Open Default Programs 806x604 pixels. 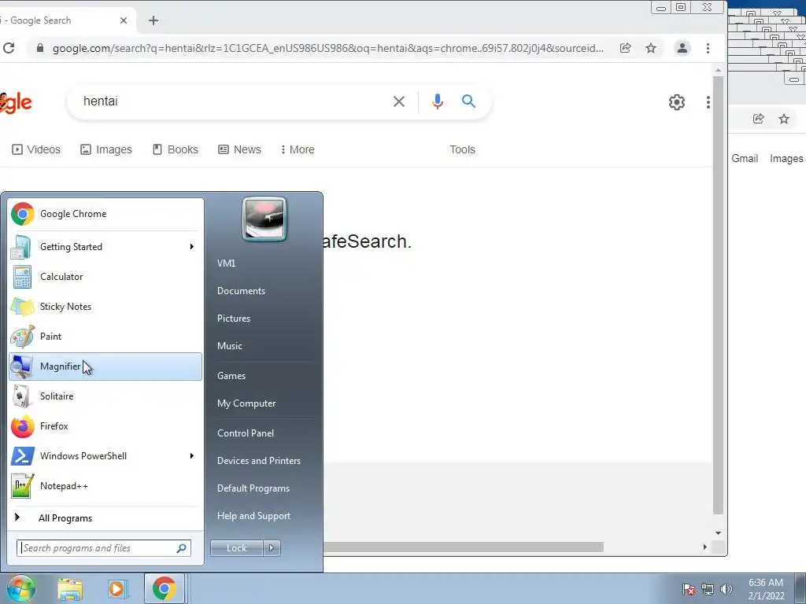(253, 488)
